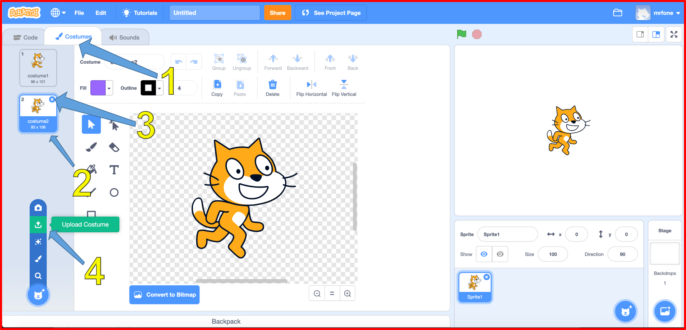Switch to large stage layout
Screen dimensions: 686x330
coord(656,34)
